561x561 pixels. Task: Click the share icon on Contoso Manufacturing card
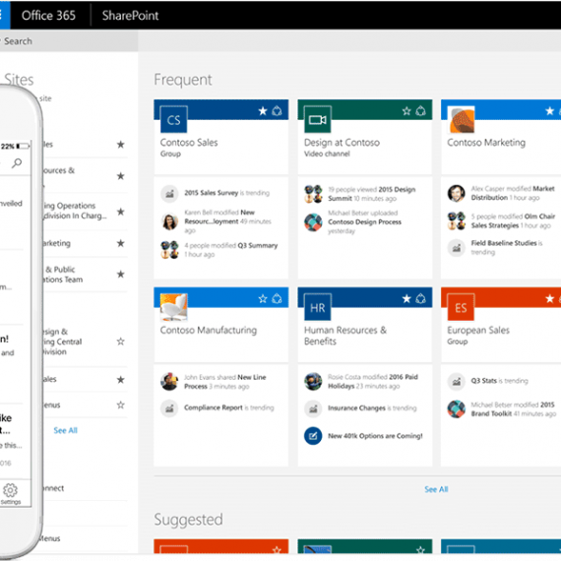tap(277, 298)
